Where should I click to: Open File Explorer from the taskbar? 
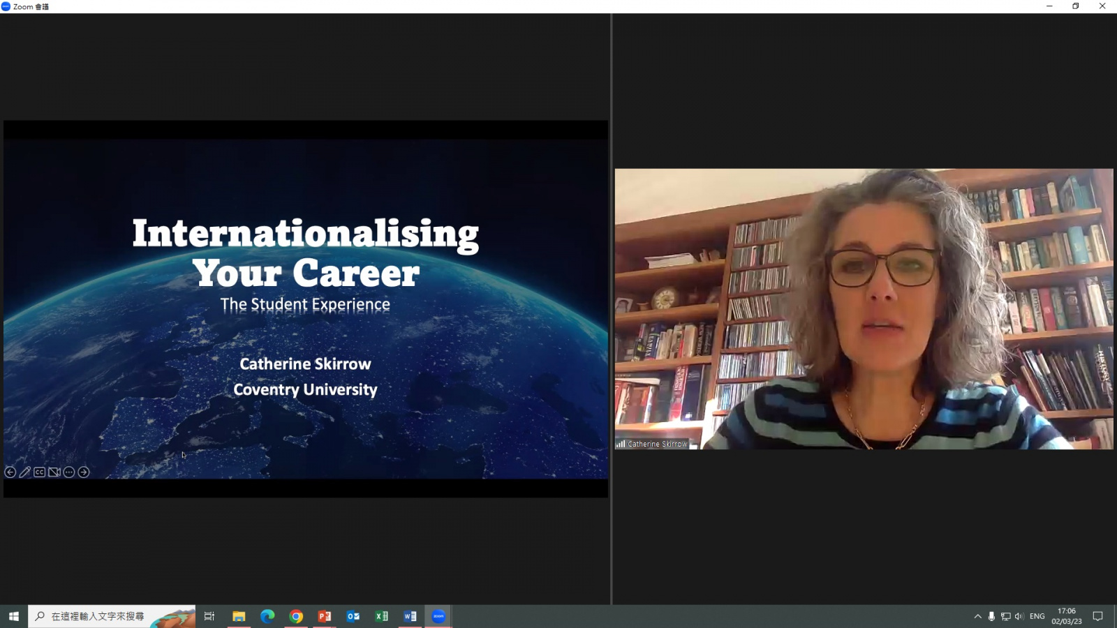point(239,616)
